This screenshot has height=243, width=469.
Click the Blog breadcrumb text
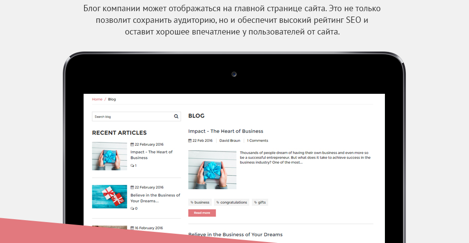(x=112, y=99)
